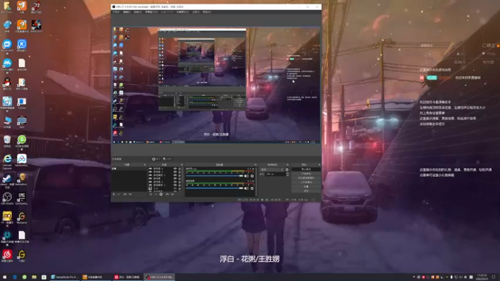Open File Explorer from the taskbar
Viewport: 500px width, 281px height.
(x=34, y=277)
